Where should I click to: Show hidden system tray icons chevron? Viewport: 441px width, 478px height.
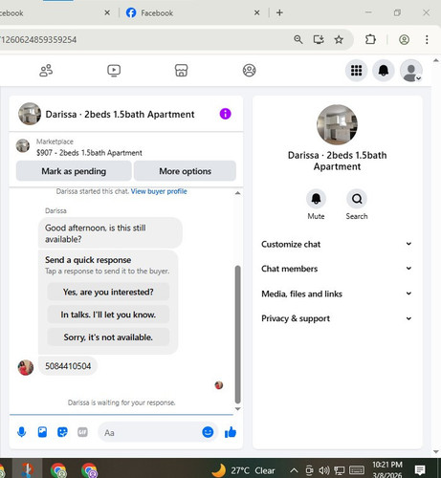pyautogui.click(x=294, y=470)
